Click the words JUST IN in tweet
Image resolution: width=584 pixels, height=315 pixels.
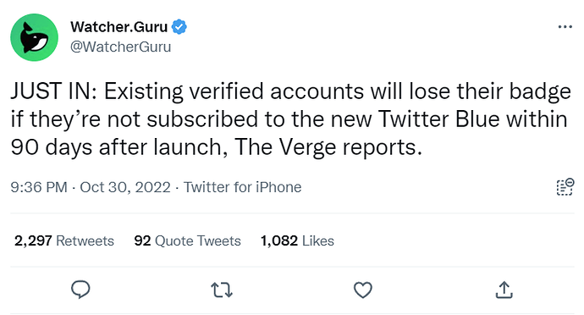click(53, 91)
